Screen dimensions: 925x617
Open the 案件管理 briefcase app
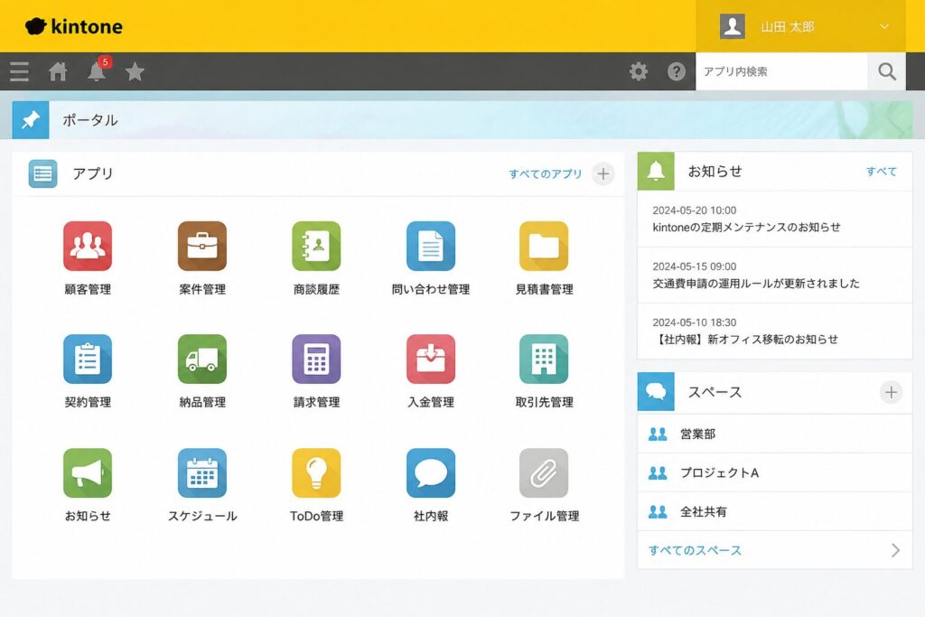coord(201,246)
